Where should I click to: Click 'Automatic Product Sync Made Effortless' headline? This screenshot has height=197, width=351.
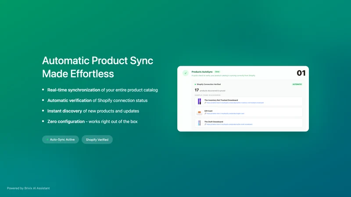[97, 67]
